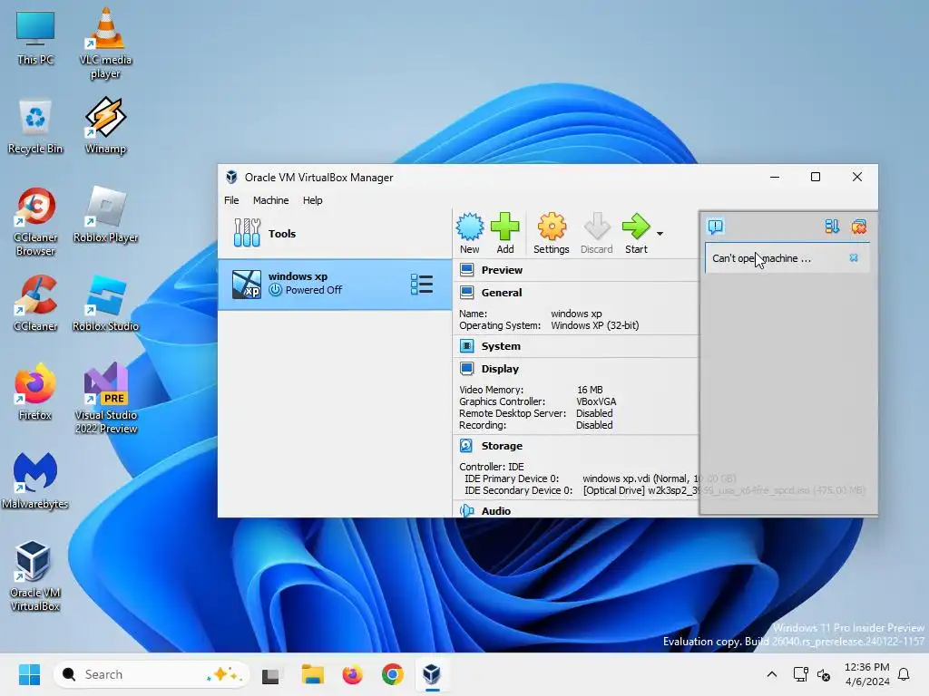Viewport: 929px width, 696px height.
Task: Click the Windows XP (32-bit) operating system value
Action: click(x=595, y=325)
